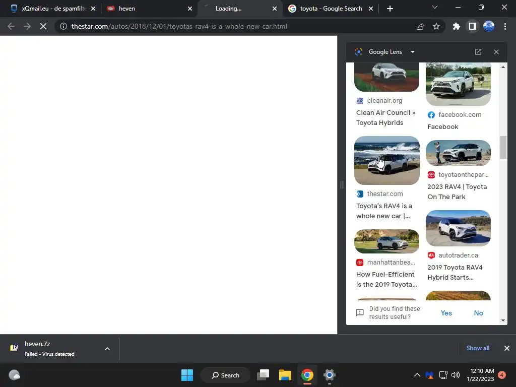The width and height of the screenshot is (516, 387).
Task: Open Chrome's three-dot menu
Action: click(x=505, y=26)
